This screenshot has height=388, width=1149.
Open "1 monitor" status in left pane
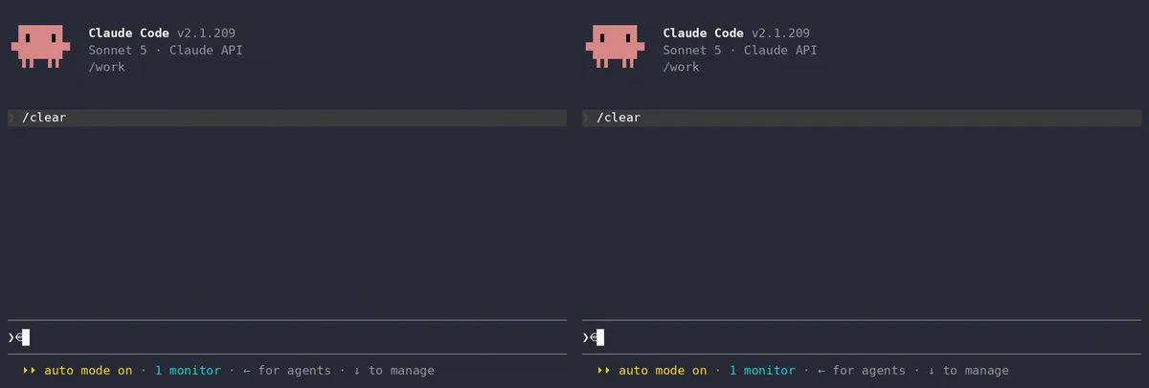(x=188, y=371)
